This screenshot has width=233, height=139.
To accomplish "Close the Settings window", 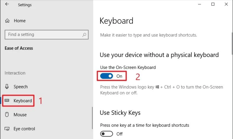I will coord(226,4).
